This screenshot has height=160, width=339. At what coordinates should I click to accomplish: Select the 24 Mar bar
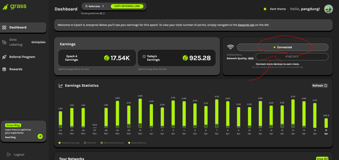(60, 120)
